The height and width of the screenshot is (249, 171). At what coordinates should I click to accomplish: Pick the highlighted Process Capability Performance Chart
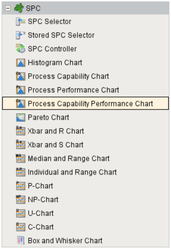click(86, 104)
